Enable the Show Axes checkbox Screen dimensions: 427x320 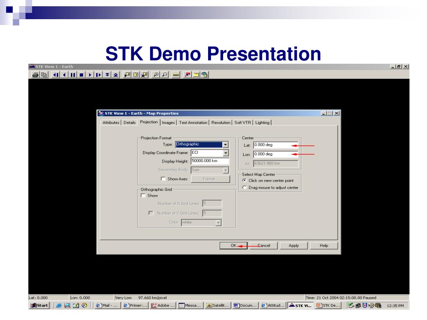(163, 179)
